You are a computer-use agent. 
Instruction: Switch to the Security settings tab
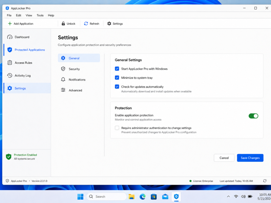[79, 69]
